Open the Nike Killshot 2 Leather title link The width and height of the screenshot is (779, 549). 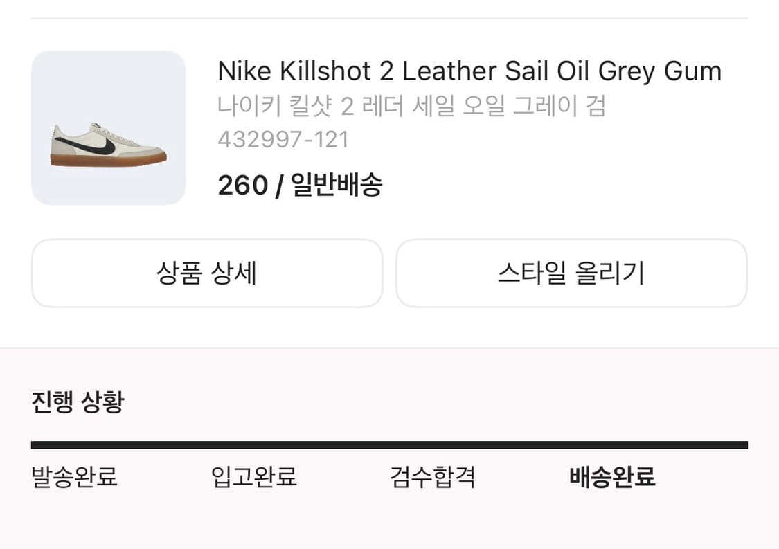[x=469, y=71]
